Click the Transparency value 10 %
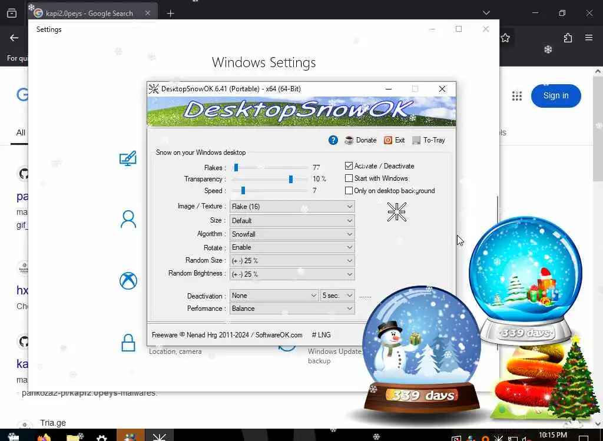The image size is (603, 441). (x=319, y=179)
